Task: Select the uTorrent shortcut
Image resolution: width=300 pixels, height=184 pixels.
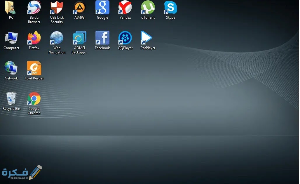Action: 148,8
